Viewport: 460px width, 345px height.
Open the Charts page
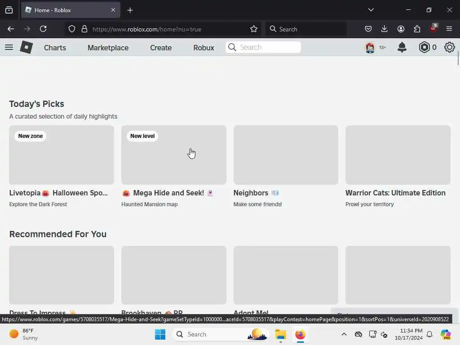[x=55, y=48]
